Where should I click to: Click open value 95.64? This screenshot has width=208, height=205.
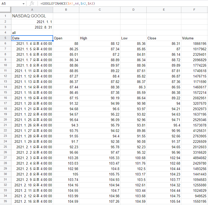tap(66, 120)
